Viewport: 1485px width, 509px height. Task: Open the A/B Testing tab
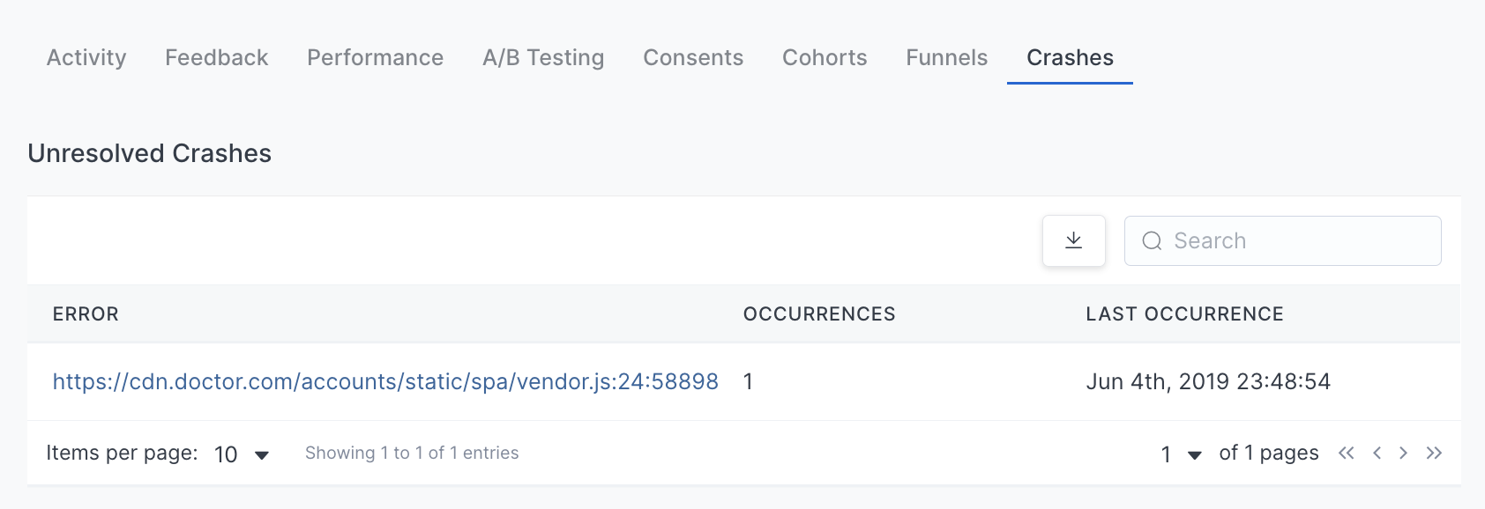tap(543, 57)
